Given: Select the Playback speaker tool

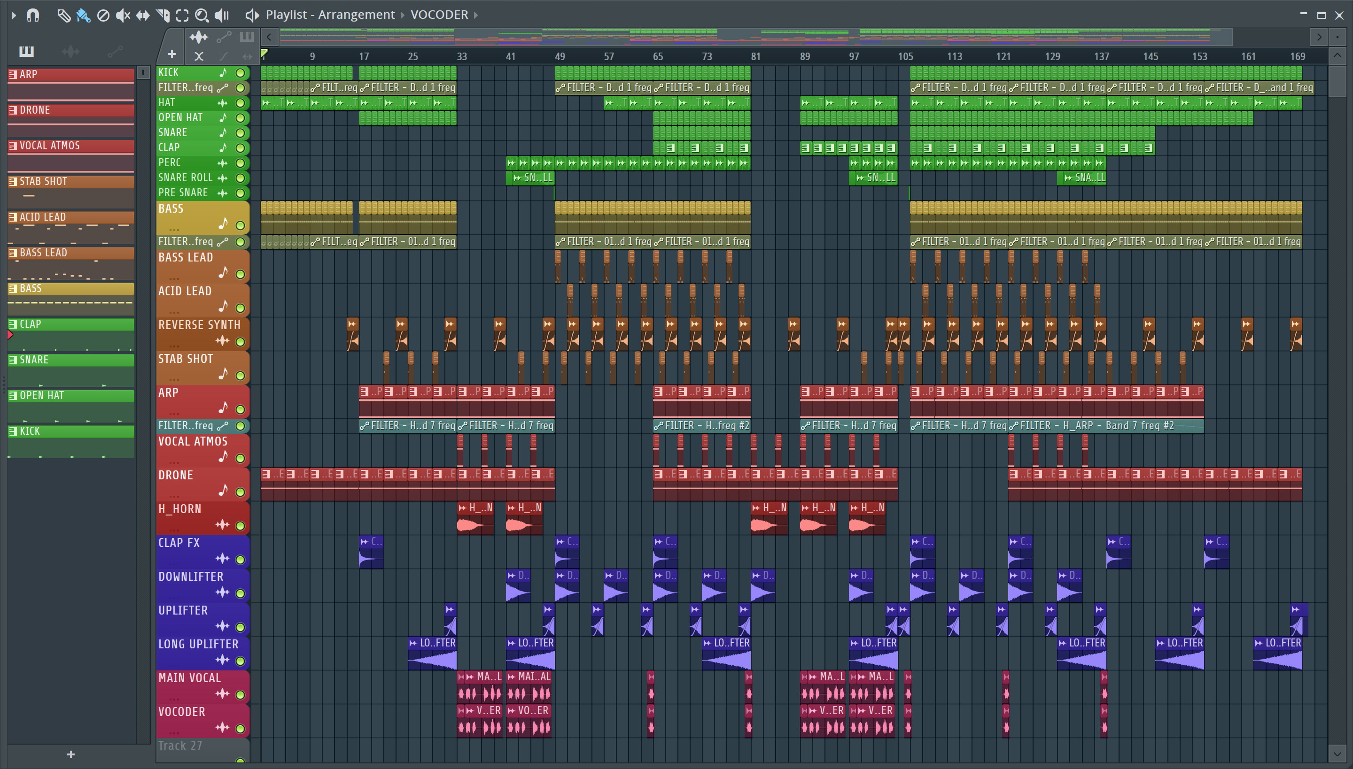Looking at the screenshot, I should point(221,15).
